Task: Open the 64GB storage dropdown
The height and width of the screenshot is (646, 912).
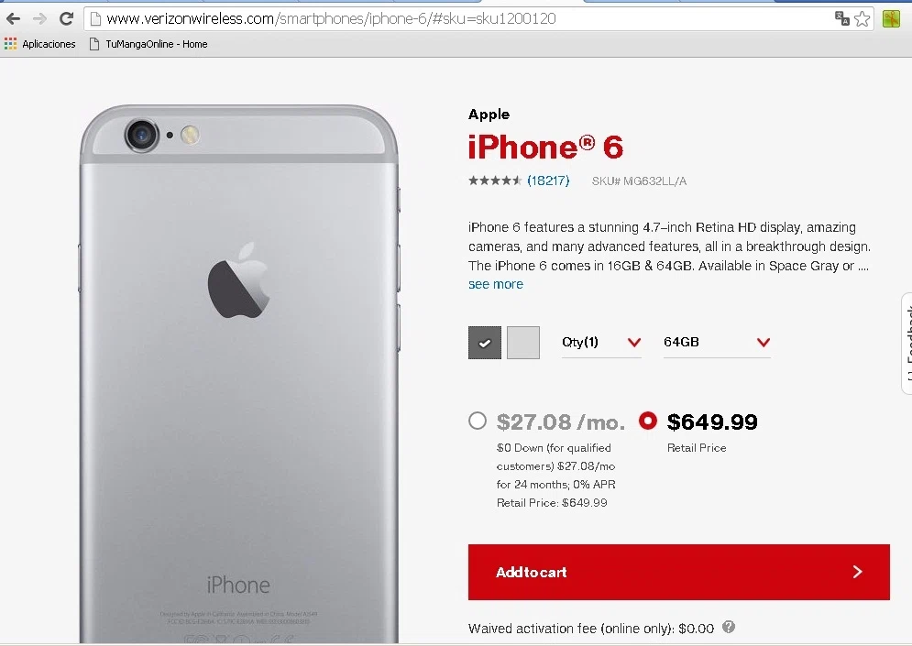Action: pos(717,343)
